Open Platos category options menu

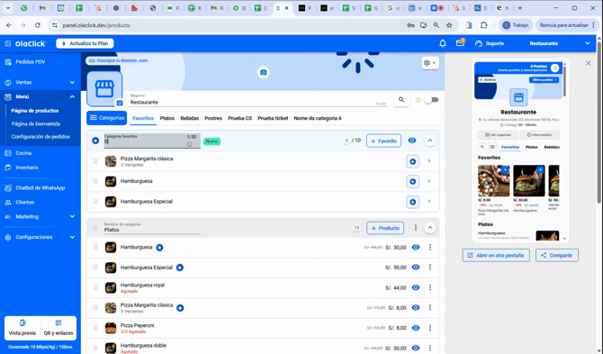tap(416, 228)
